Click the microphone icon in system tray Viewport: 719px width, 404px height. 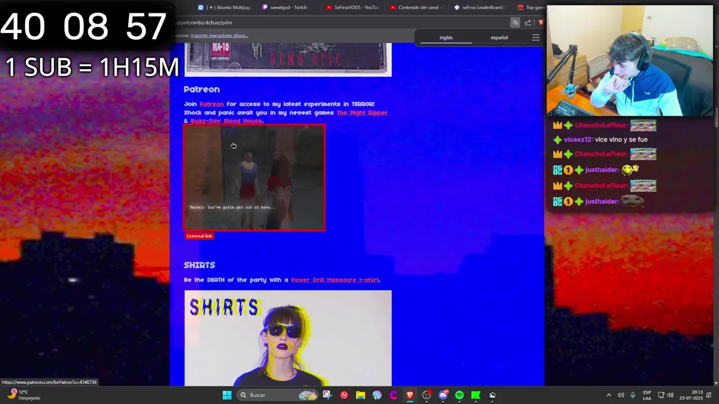click(x=633, y=395)
